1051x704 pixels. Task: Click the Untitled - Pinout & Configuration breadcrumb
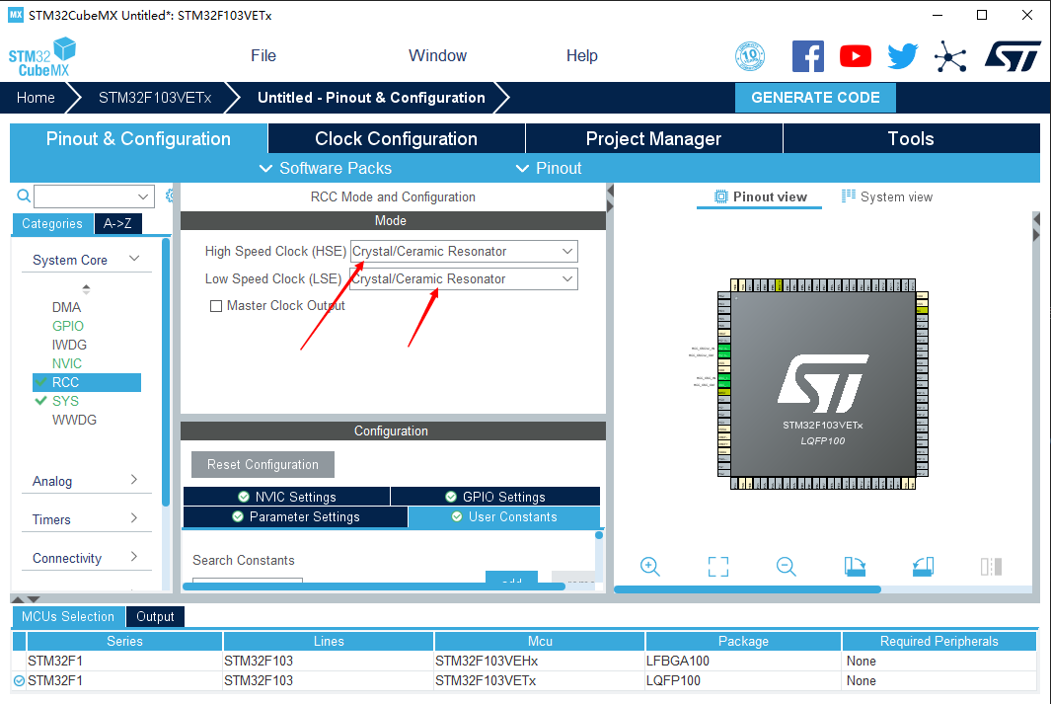coord(371,98)
